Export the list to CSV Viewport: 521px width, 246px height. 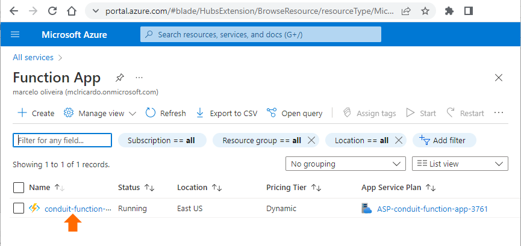tap(226, 113)
